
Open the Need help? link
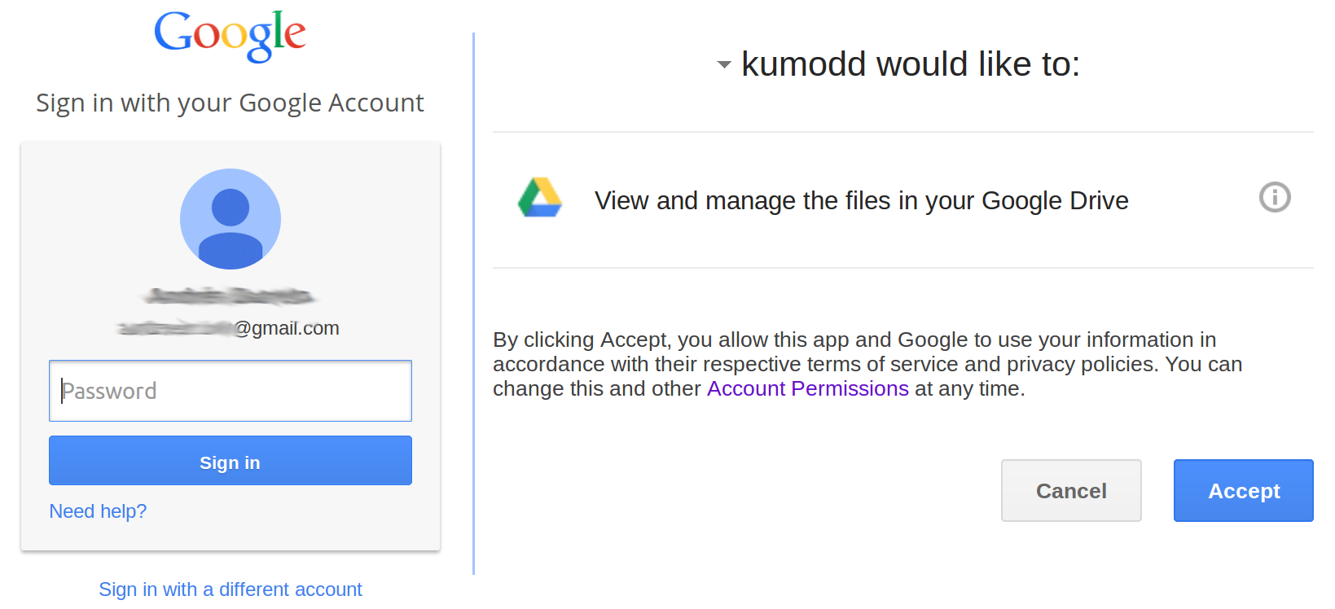(x=98, y=511)
